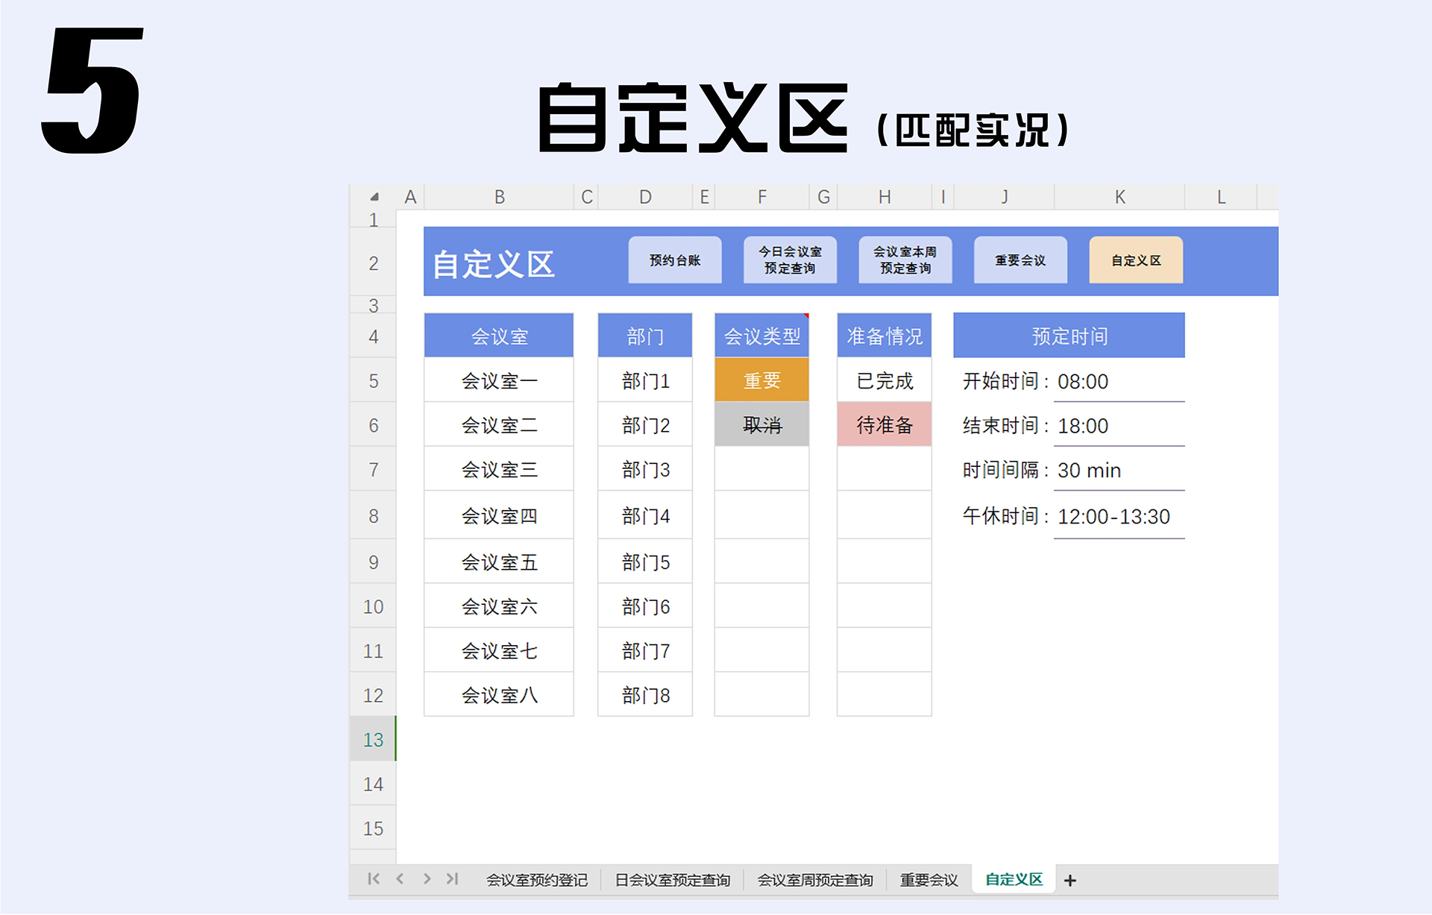Screen dimensions: 1432x915
Task: Click the add new sheet plus icon
Action: [1070, 881]
